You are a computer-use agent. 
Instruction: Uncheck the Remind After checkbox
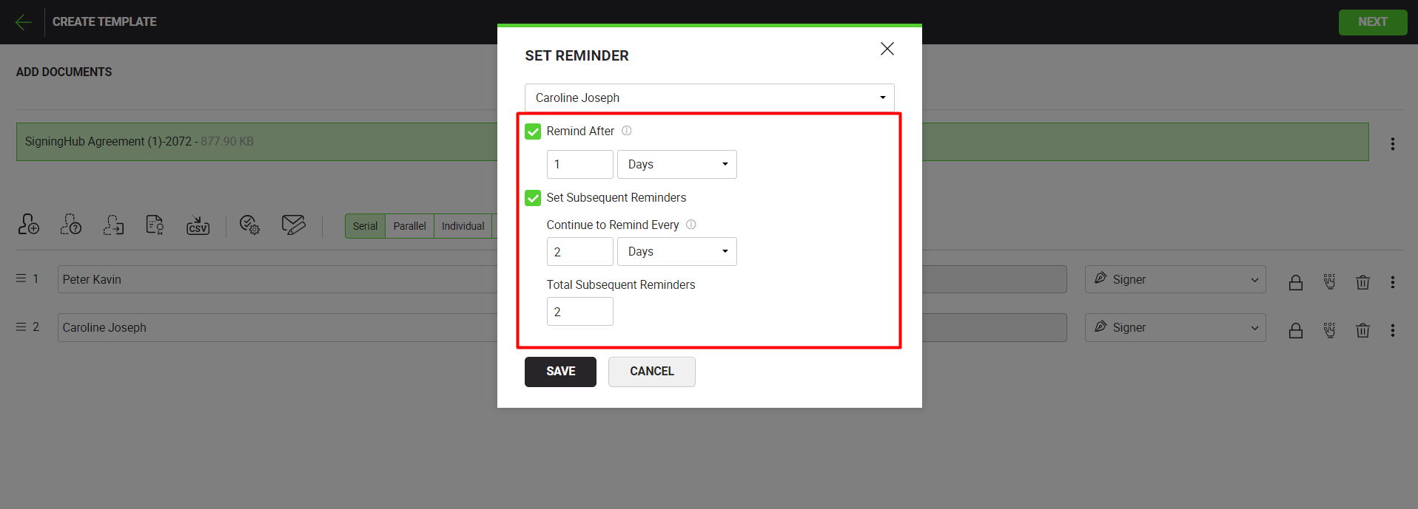click(x=533, y=131)
